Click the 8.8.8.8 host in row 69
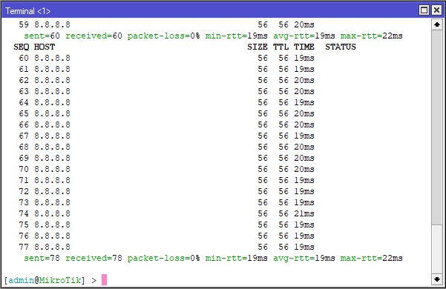Image resolution: width=446 pixels, height=289 pixels. (53, 158)
